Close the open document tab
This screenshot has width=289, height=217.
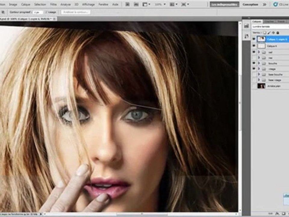pos(54,19)
